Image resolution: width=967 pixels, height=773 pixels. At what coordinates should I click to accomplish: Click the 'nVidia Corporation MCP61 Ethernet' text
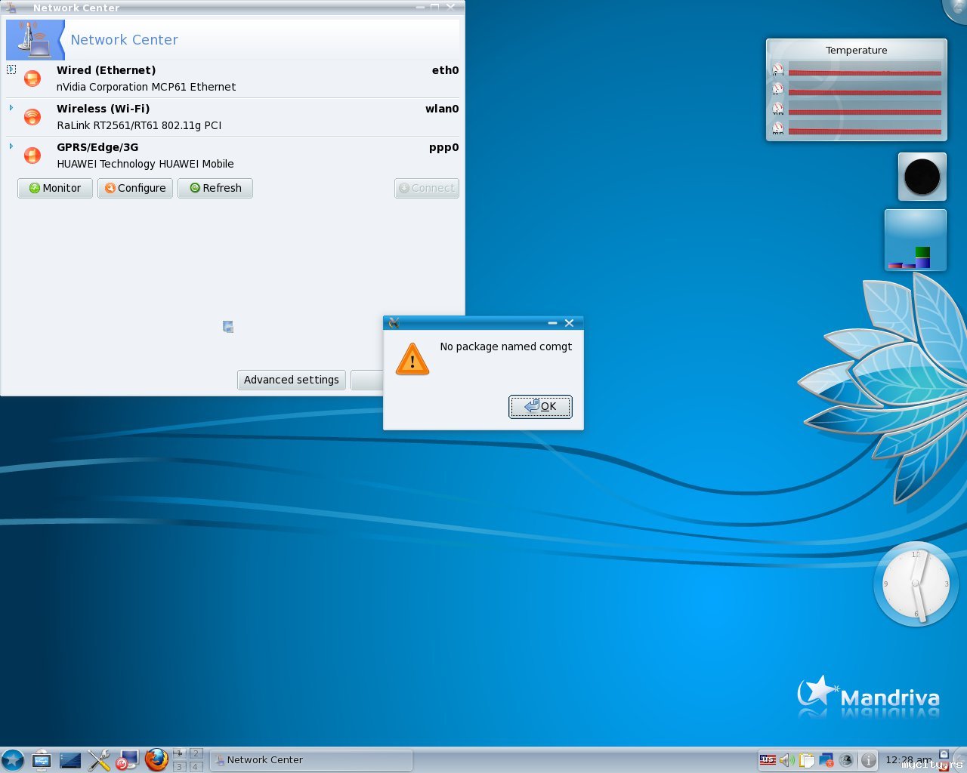click(146, 87)
